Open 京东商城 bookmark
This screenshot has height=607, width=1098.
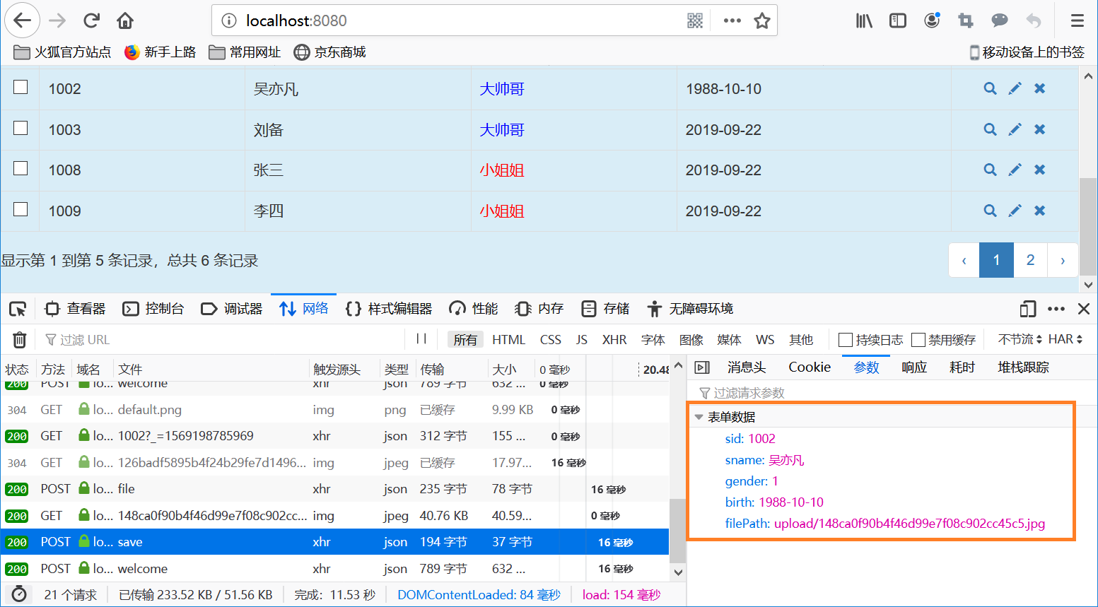pyautogui.click(x=329, y=52)
